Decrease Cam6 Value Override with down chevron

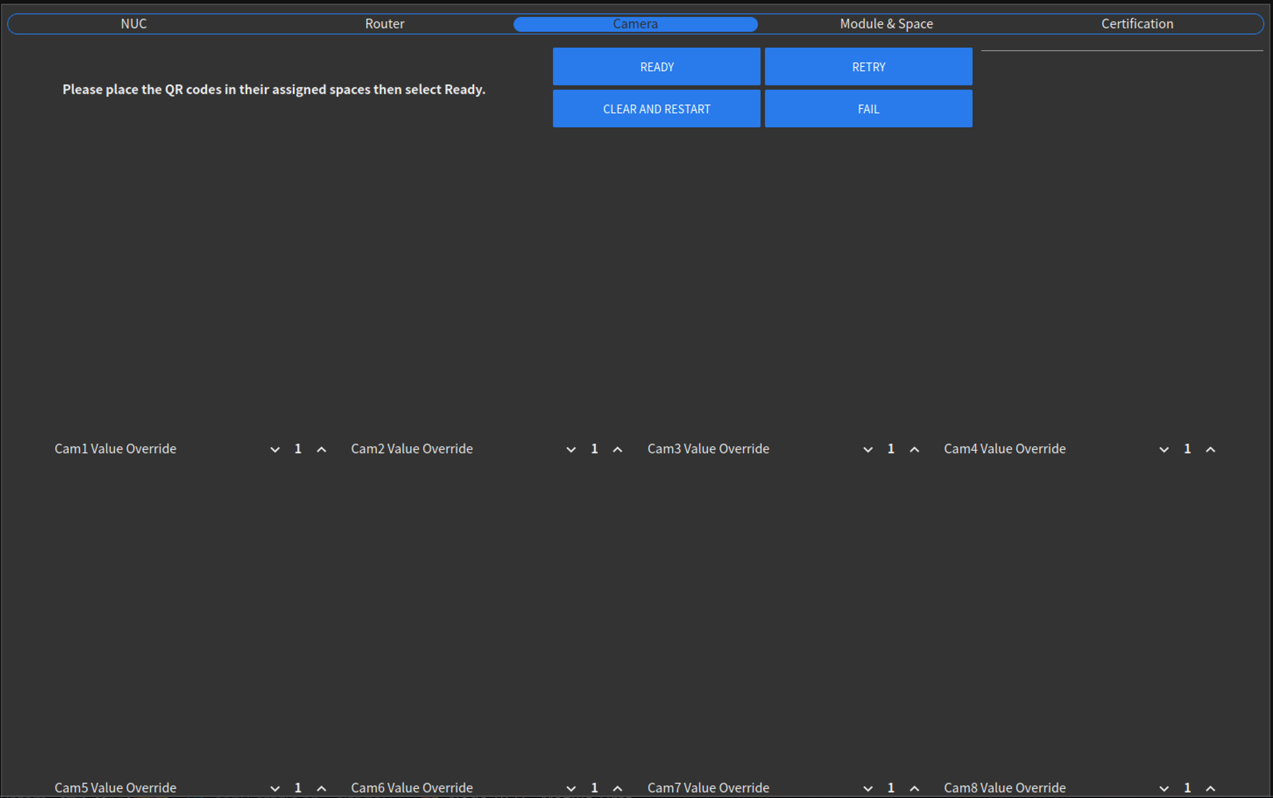[x=571, y=788]
